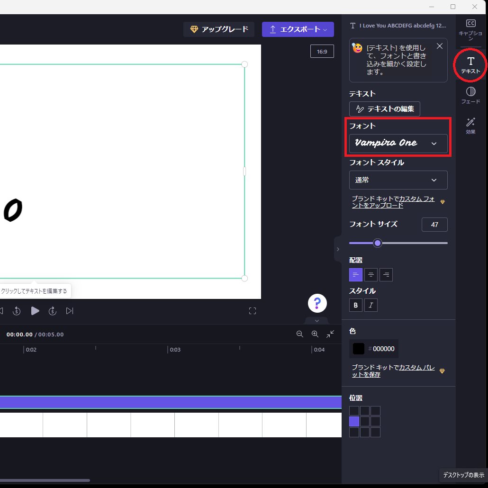Adjust the font size slider handle
This screenshot has width=488, height=488.
click(378, 243)
